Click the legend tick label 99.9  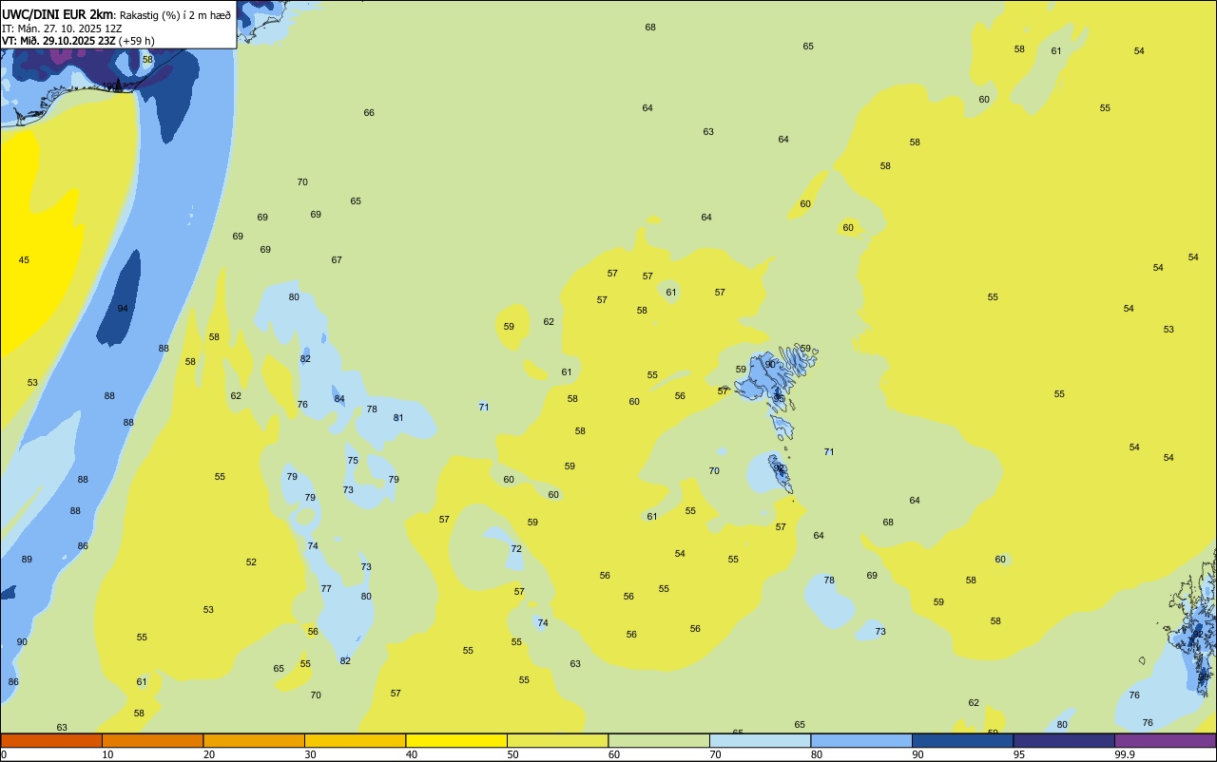[1124, 754]
